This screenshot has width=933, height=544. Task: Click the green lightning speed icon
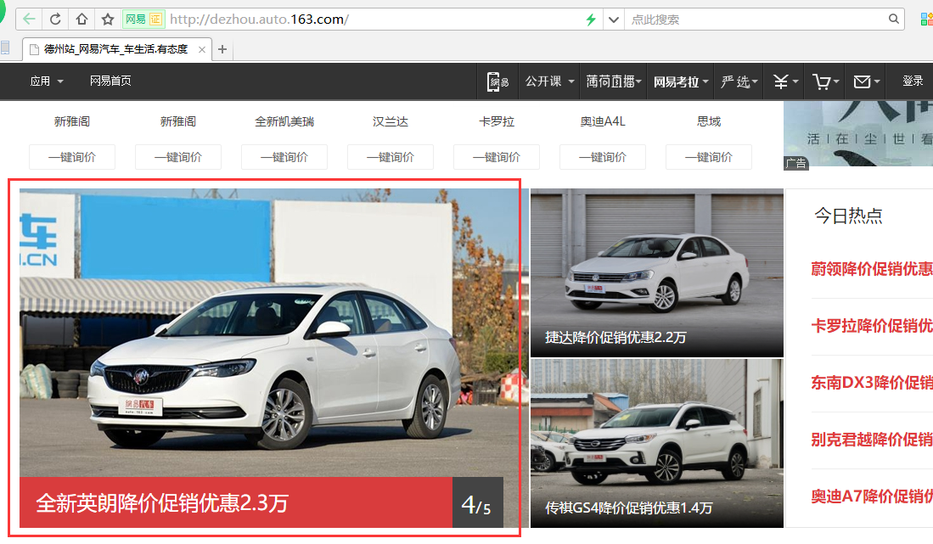(590, 20)
